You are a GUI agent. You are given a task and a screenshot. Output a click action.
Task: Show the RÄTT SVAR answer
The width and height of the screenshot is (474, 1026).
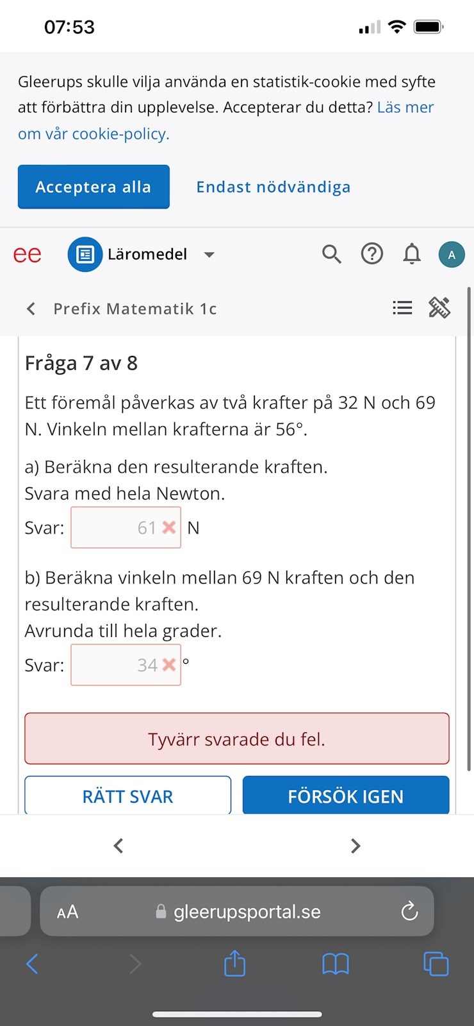pos(127,796)
